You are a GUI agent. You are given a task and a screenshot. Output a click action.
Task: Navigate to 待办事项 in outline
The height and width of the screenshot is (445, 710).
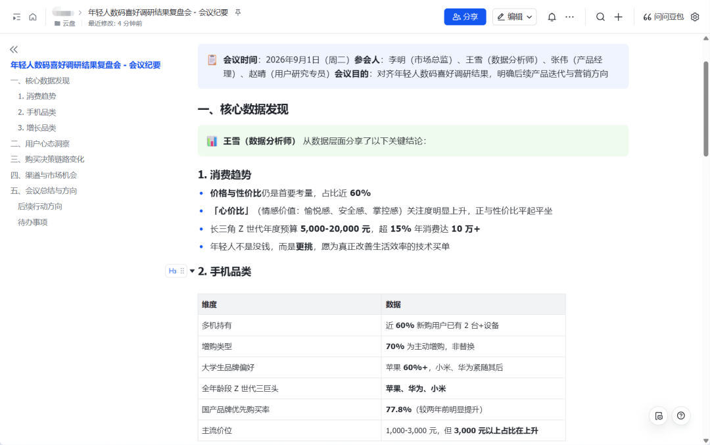(x=33, y=222)
